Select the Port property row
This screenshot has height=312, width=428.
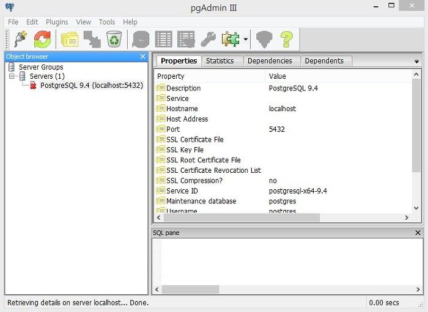coord(283,129)
